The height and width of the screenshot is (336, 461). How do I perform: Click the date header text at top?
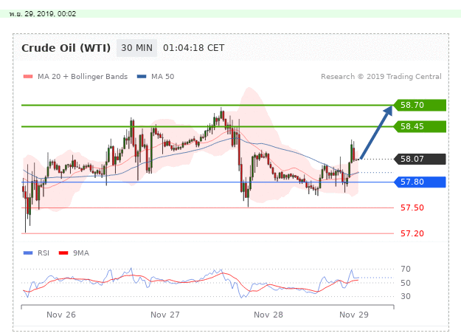tap(43, 14)
